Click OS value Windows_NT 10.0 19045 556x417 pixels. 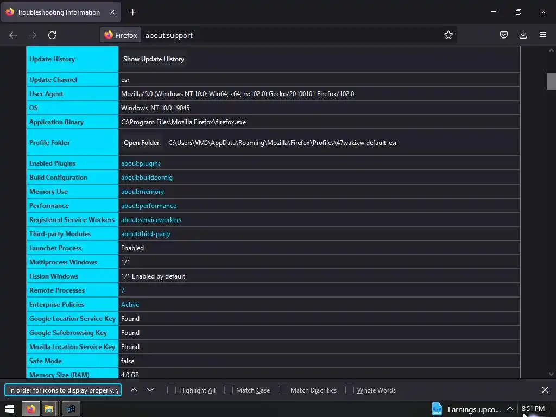(x=155, y=108)
